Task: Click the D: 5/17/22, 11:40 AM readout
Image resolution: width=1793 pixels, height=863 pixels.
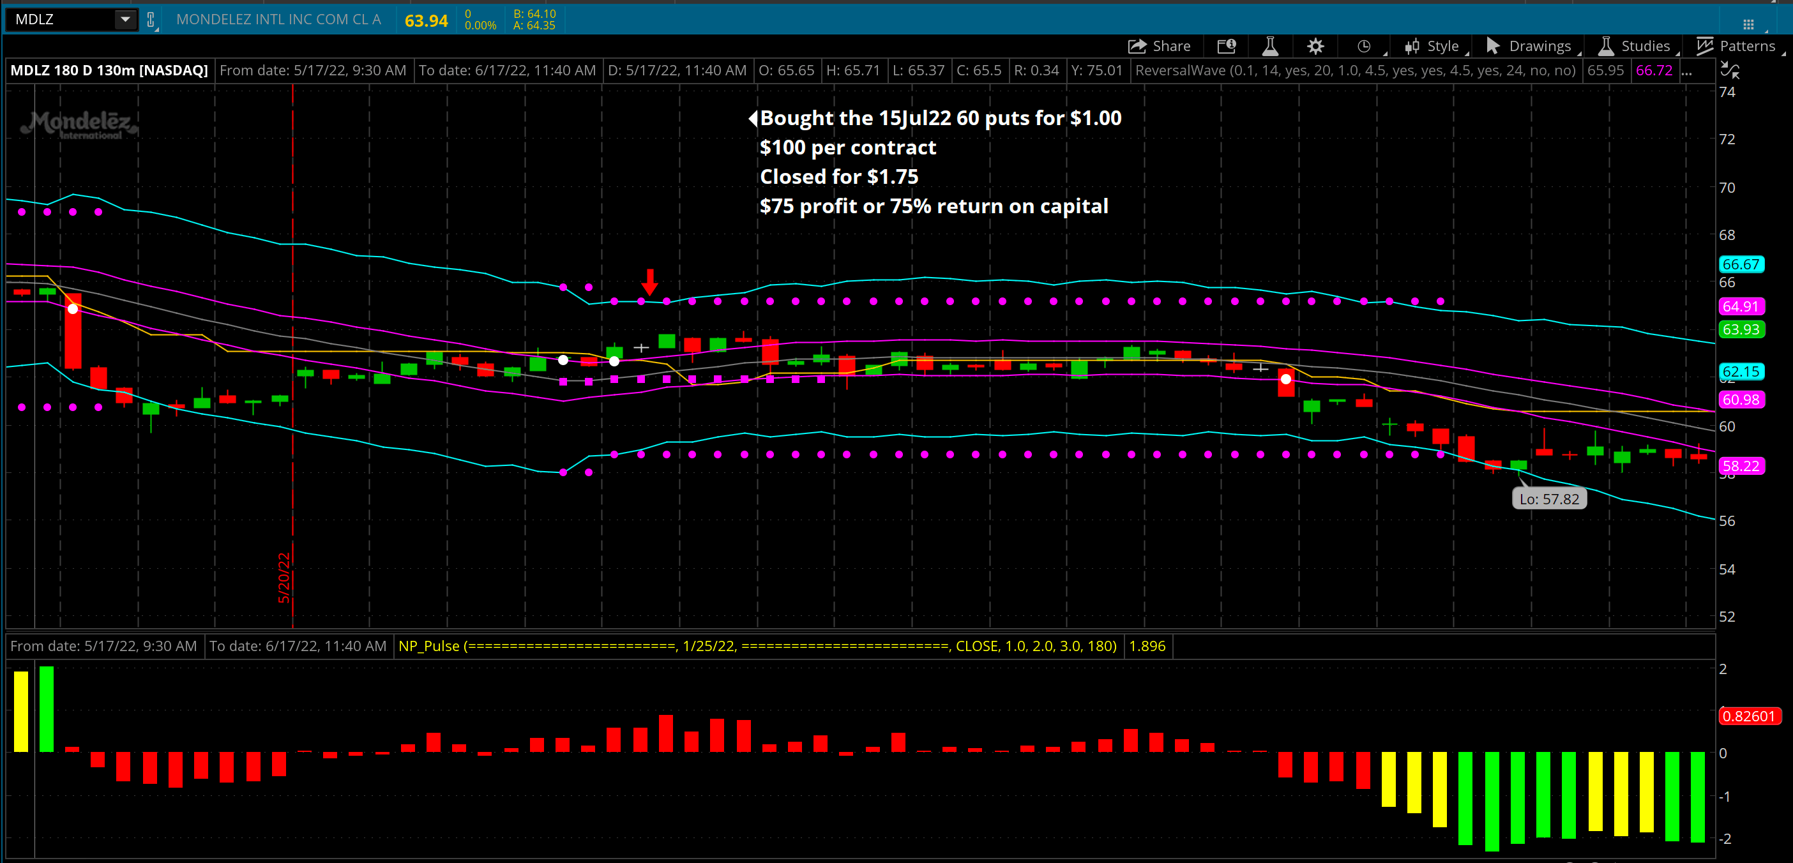Action: (677, 70)
